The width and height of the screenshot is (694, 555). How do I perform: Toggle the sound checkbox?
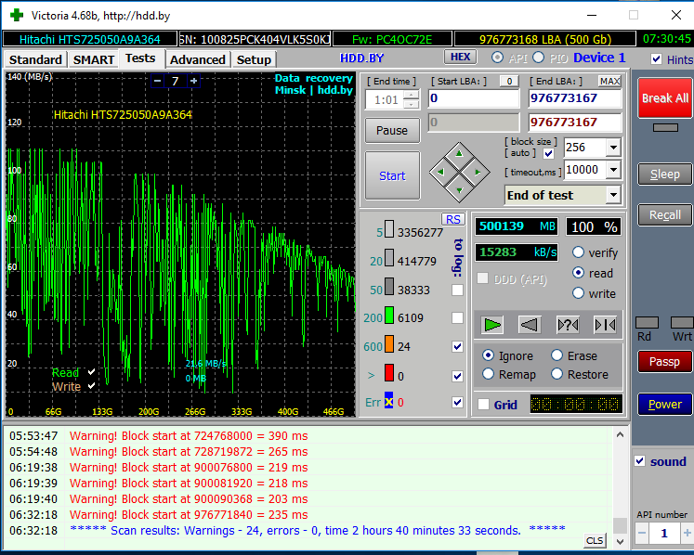click(639, 461)
